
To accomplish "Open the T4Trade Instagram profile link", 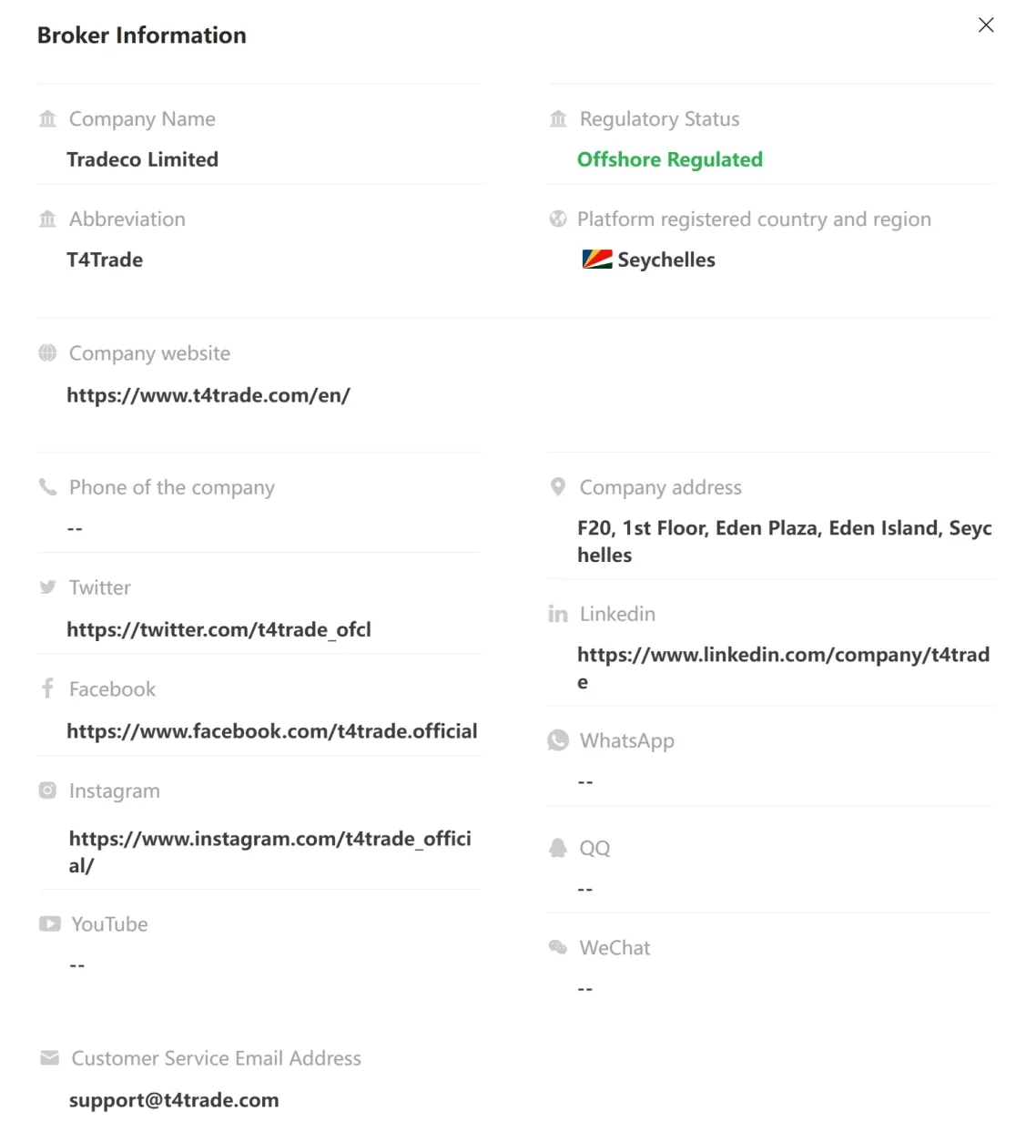I will [269, 839].
